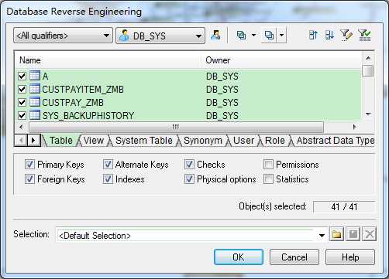
Task: Click the Deselect All toolbar icon
Action: (269, 35)
